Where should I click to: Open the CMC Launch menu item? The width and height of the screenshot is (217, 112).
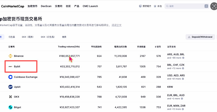coord(90,6)
